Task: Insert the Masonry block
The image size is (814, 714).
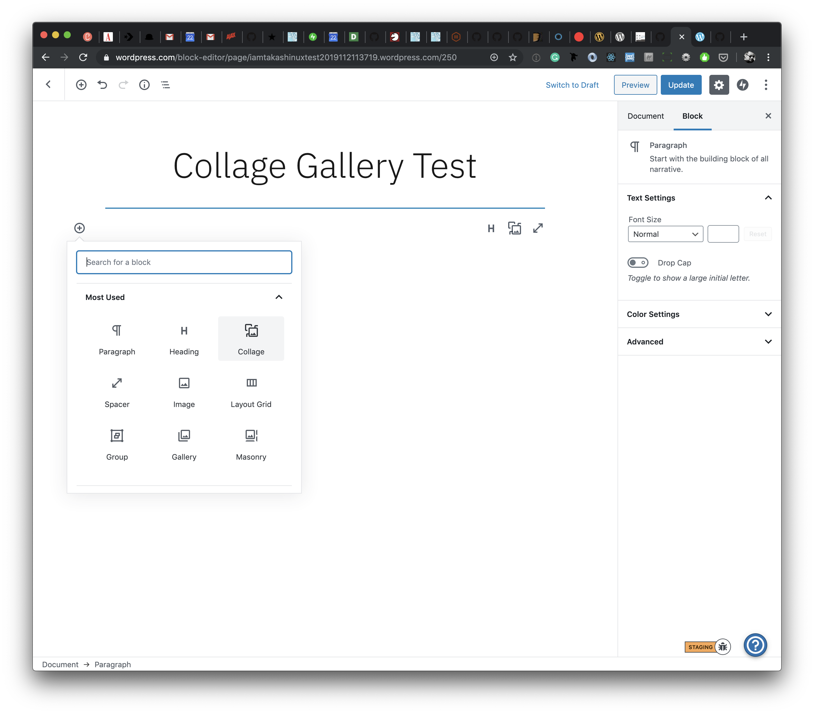Action: [x=251, y=444]
